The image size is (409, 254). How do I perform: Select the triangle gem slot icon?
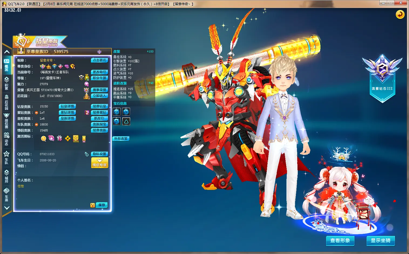coord(126,121)
